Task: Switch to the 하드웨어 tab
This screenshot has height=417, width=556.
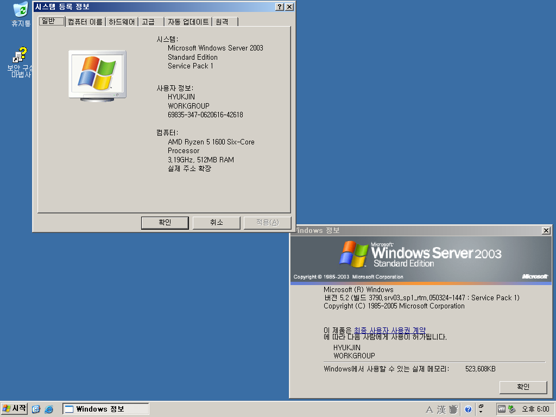Action: point(122,22)
